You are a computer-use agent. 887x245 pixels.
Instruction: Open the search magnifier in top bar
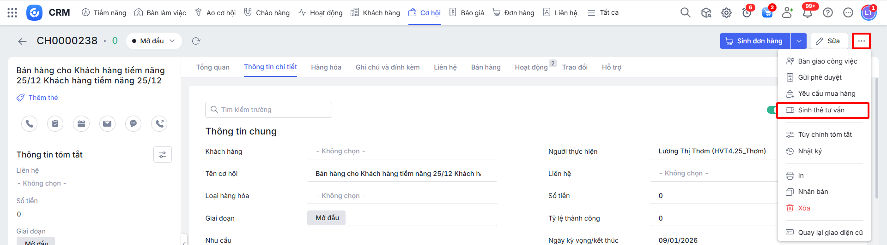685,13
